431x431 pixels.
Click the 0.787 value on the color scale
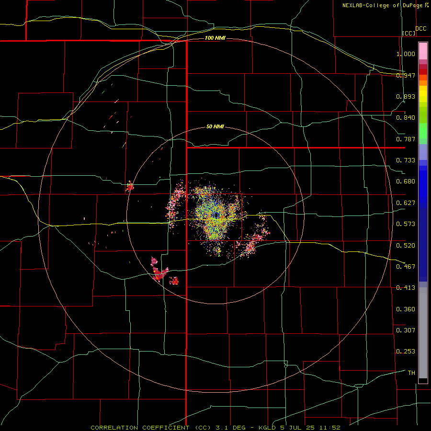(x=406, y=139)
